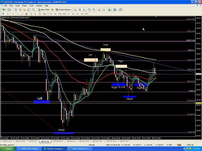Click the Zoom Out magnifier
Screen dimensions: 202x151
94,10
